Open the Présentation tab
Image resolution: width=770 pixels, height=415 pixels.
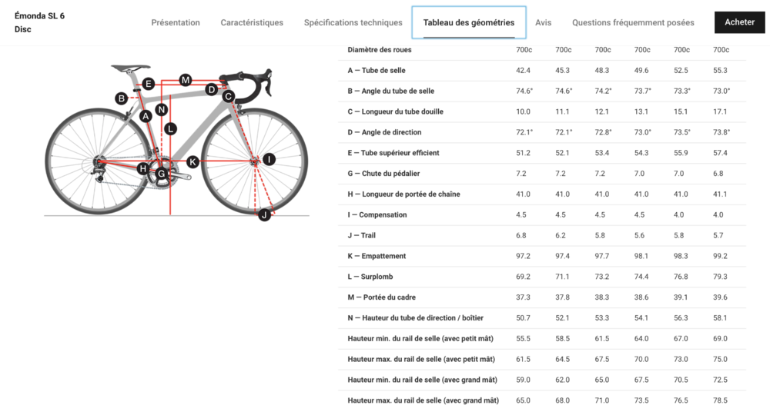pyautogui.click(x=176, y=23)
